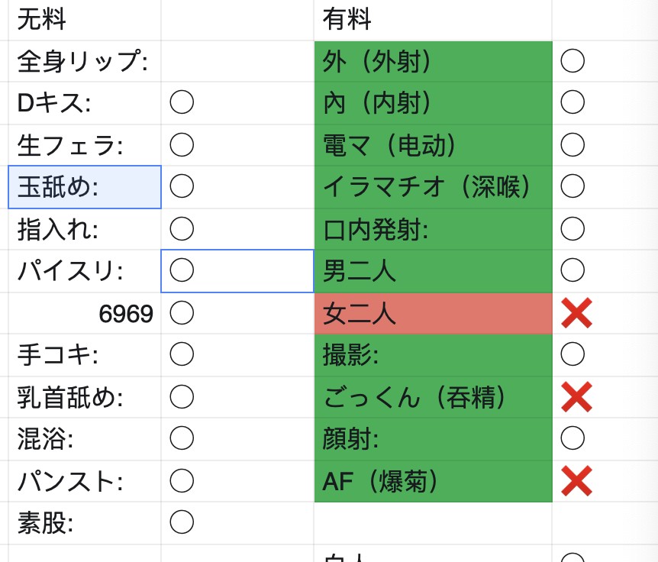Screen dimensions: 658x562
Task: Click circle next to 電マ（电动）
Action: pyautogui.click(x=573, y=145)
